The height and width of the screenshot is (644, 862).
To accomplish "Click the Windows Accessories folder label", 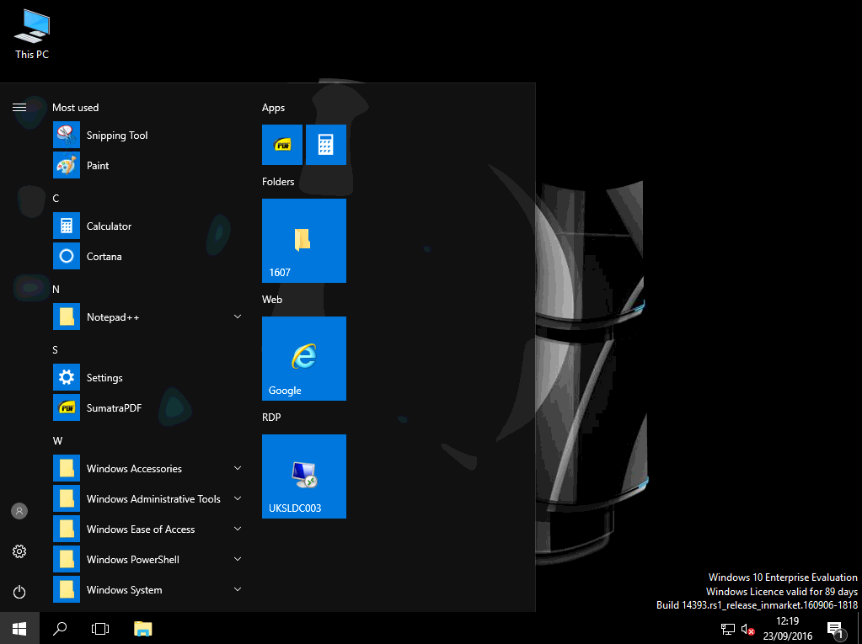I will [134, 468].
